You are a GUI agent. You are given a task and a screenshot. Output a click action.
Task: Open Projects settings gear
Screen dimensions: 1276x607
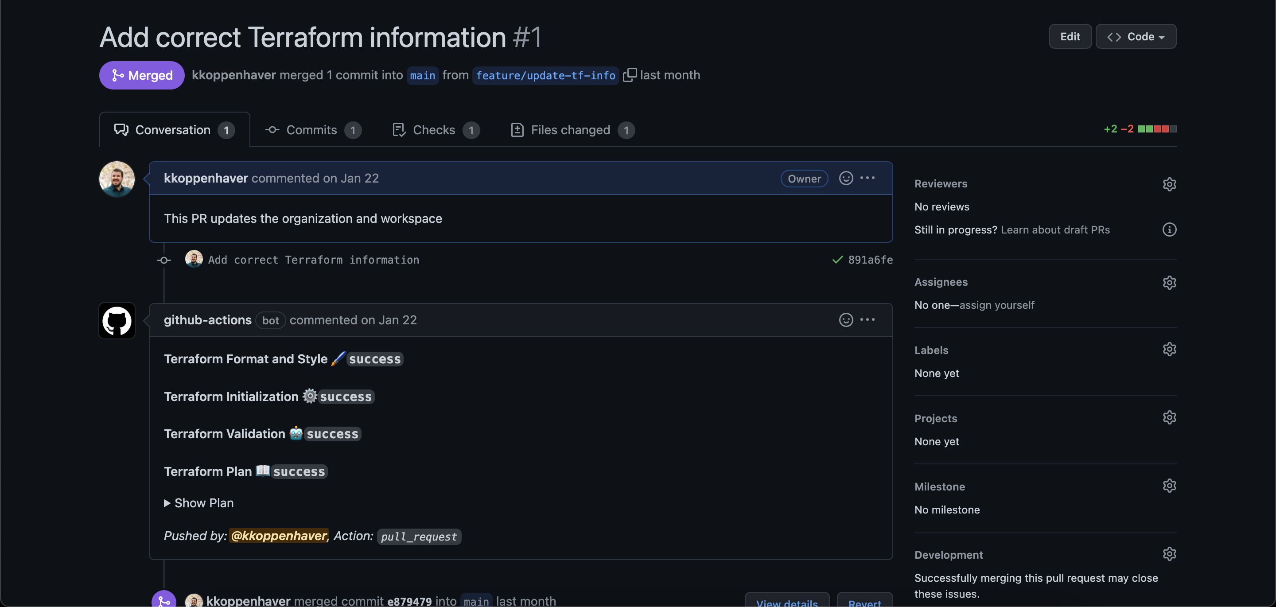coord(1169,418)
